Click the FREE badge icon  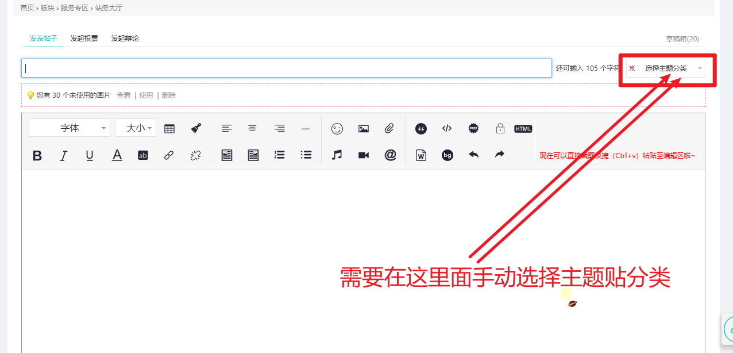pos(473,128)
